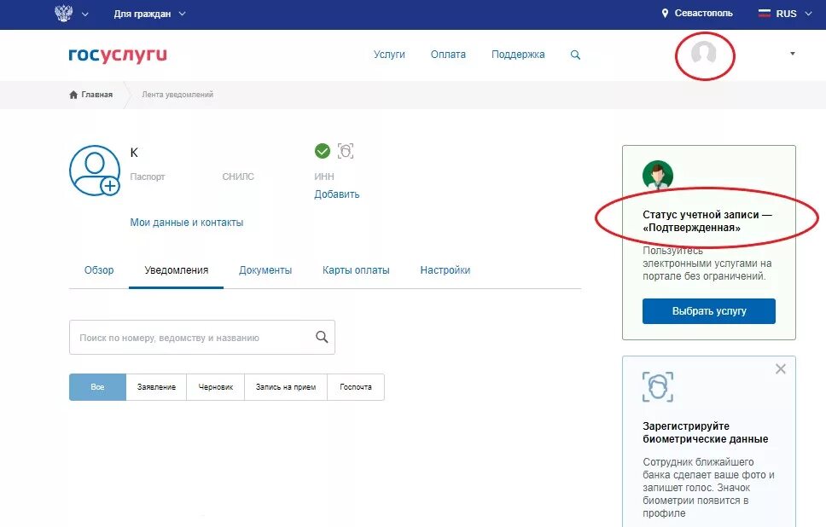Click the header search magnifier icon

point(575,55)
